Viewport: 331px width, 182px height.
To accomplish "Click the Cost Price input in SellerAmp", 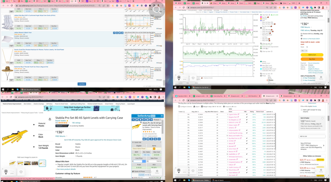I will point(139,161).
